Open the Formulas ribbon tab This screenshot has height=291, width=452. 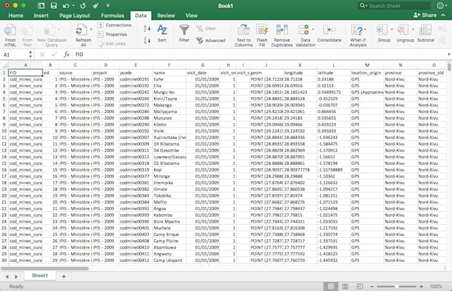(x=112, y=15)
